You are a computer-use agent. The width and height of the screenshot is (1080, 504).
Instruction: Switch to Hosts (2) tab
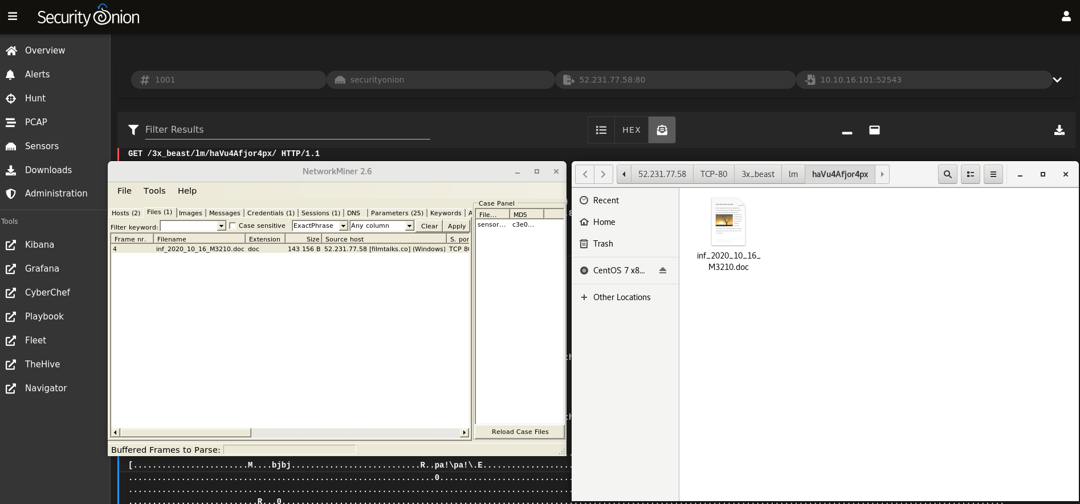point(126,213)
